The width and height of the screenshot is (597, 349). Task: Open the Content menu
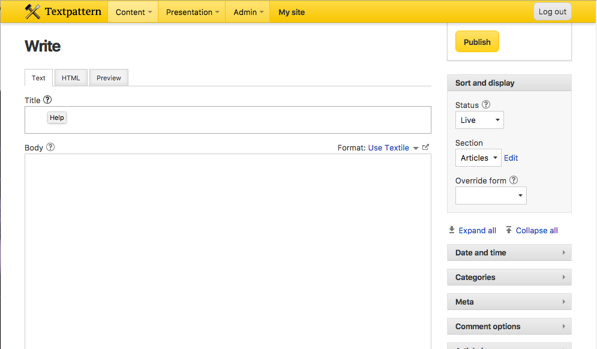[x=132, y=11]
